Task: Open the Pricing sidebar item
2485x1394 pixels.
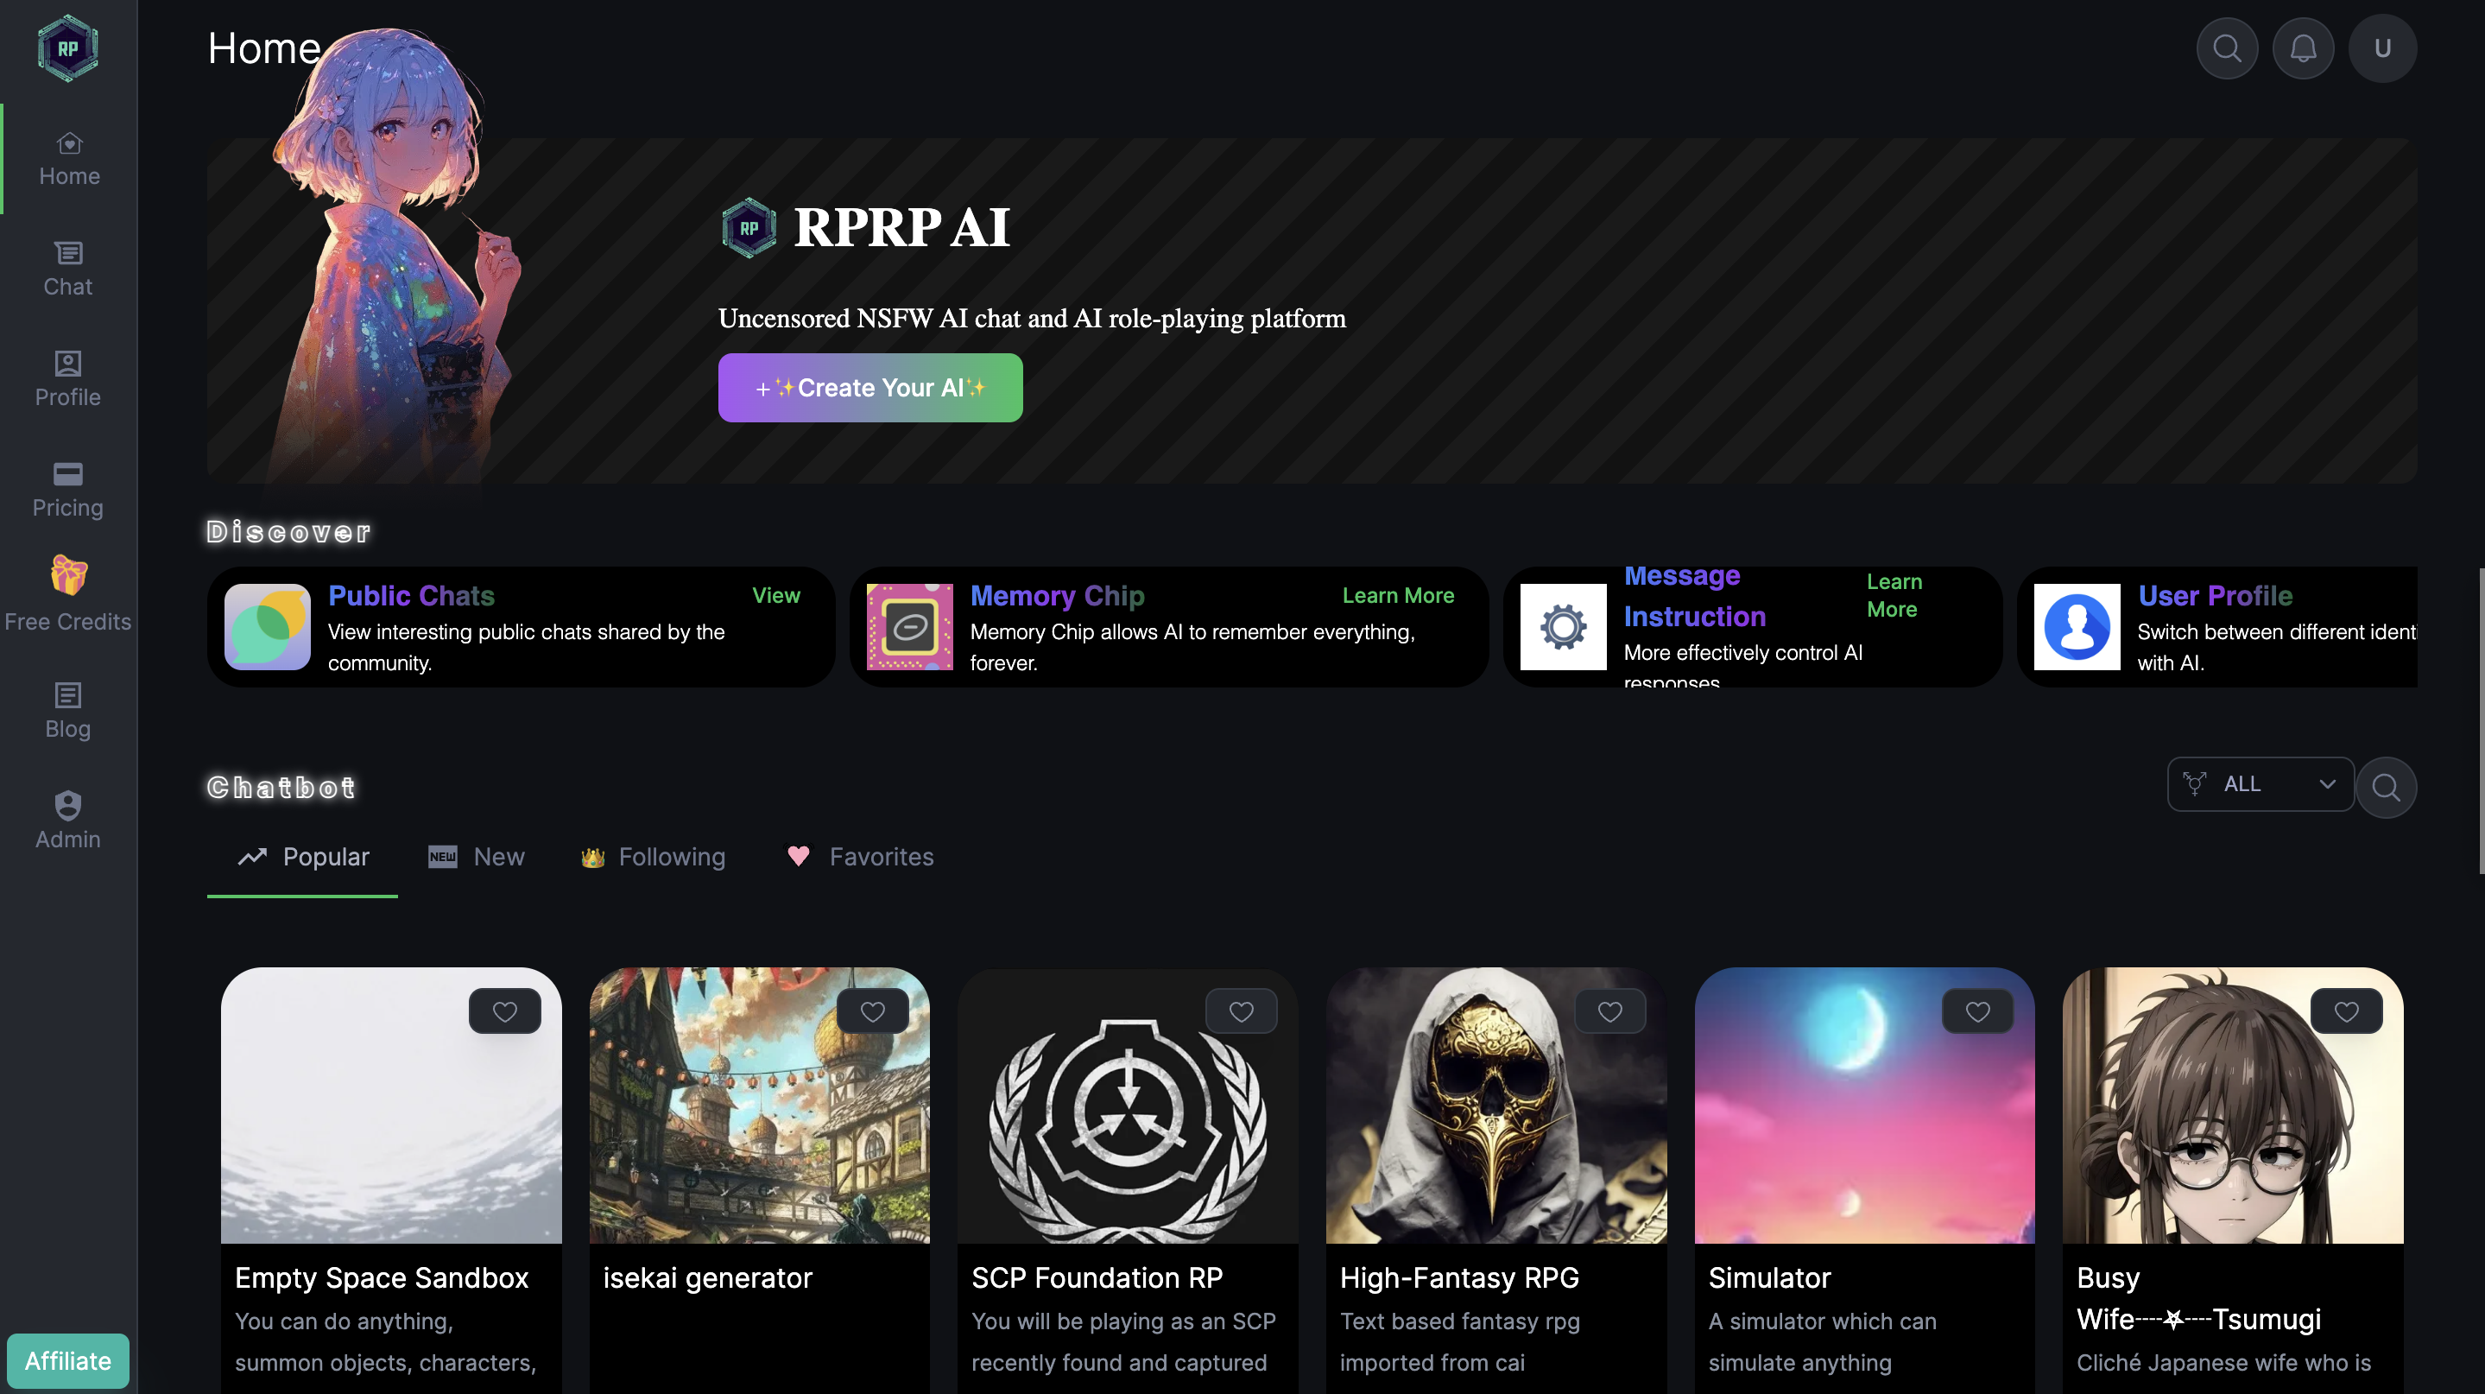Action: coord(67,490)
